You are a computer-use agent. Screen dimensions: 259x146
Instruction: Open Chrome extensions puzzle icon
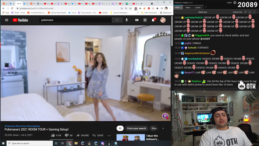tap(157, 8)
